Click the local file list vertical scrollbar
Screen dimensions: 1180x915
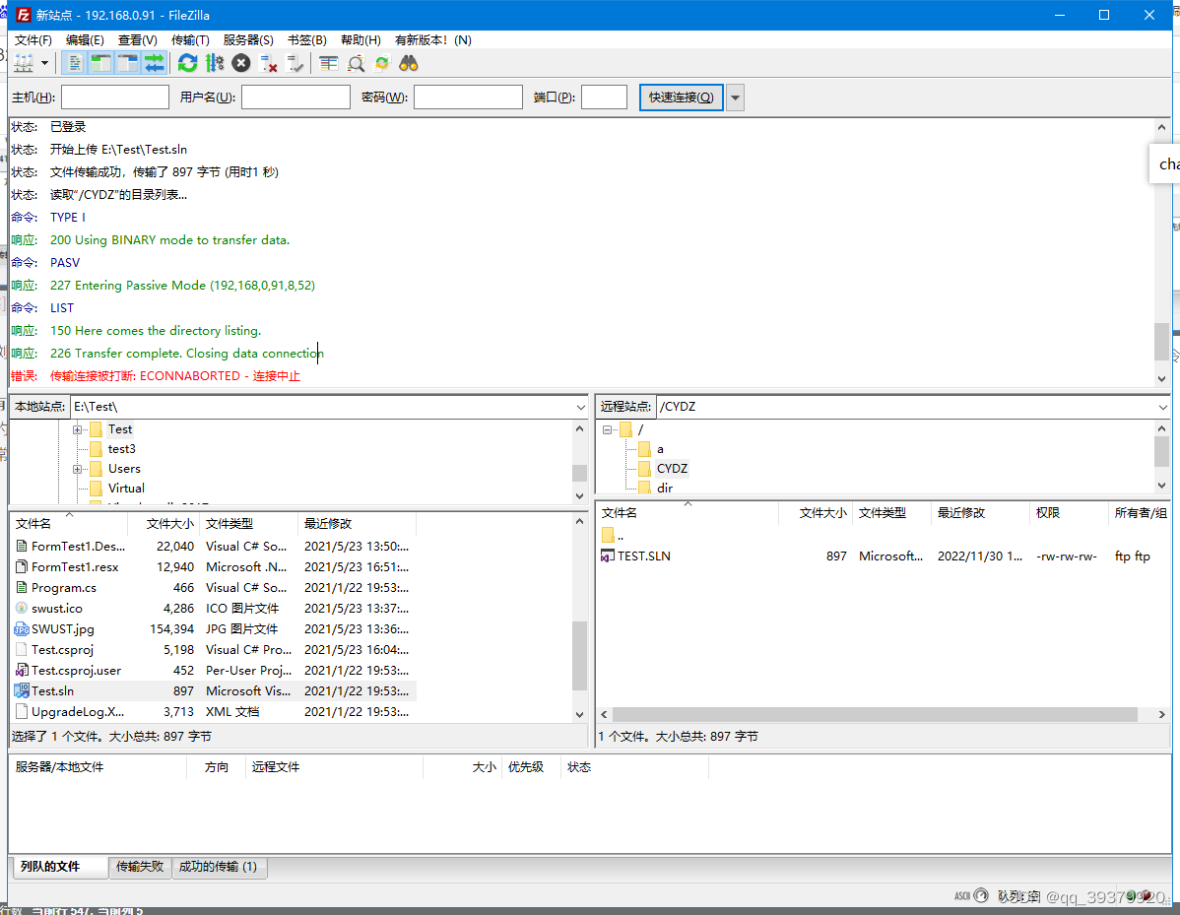(579, 655)
